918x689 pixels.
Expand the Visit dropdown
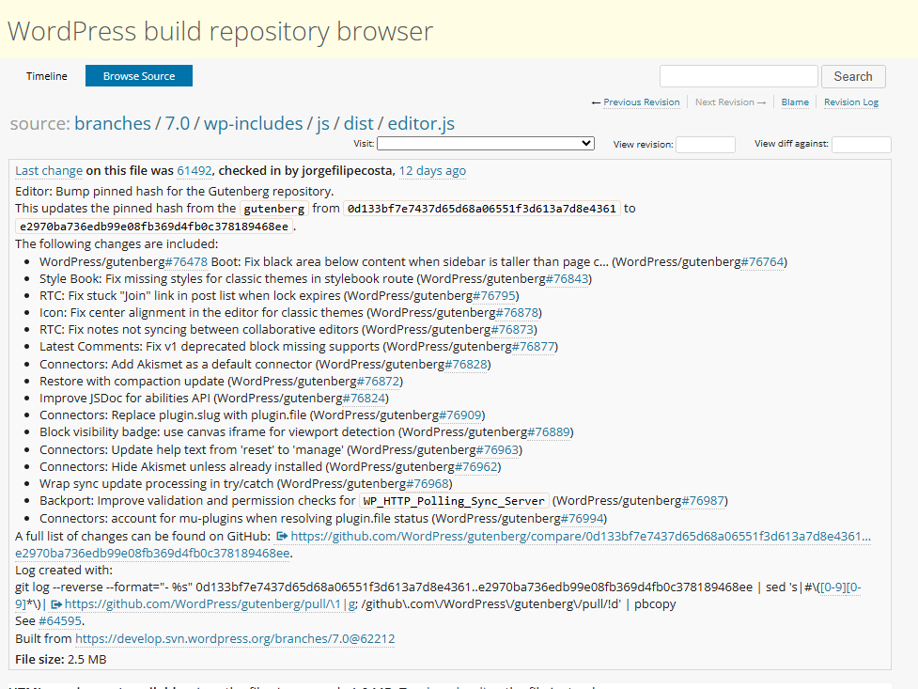coord(486,144)
